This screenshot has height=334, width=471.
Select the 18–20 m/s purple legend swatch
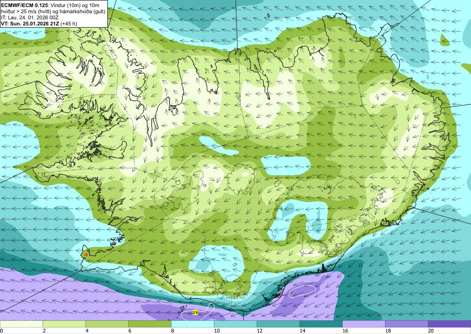(x=406, y=324)
